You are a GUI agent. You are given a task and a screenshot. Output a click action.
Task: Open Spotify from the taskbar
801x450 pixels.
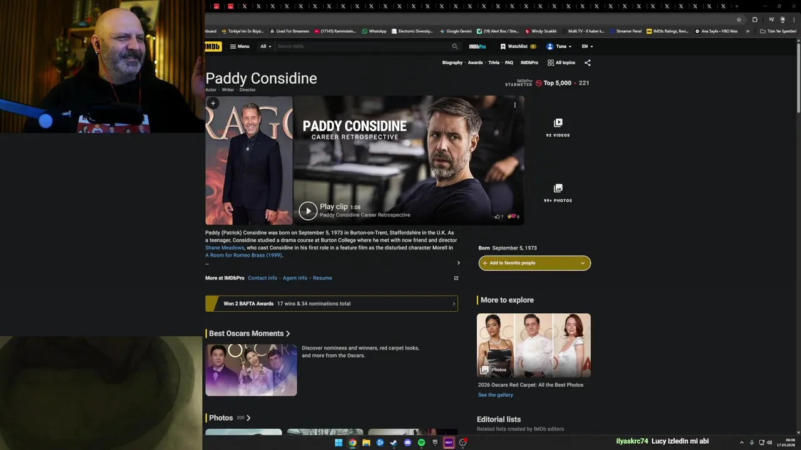pos(421,442)
